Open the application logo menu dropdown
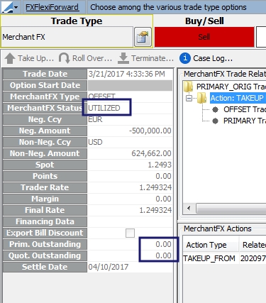The height and width of the screenshot is (303, 266). coord(9,7)
